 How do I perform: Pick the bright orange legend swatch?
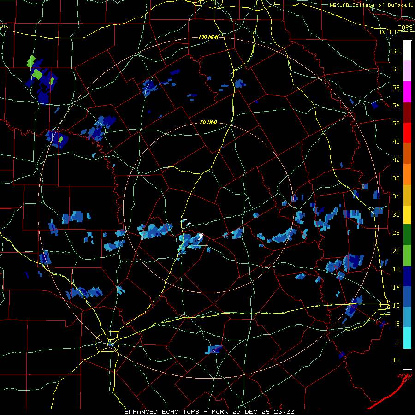(x=407, y=174)
